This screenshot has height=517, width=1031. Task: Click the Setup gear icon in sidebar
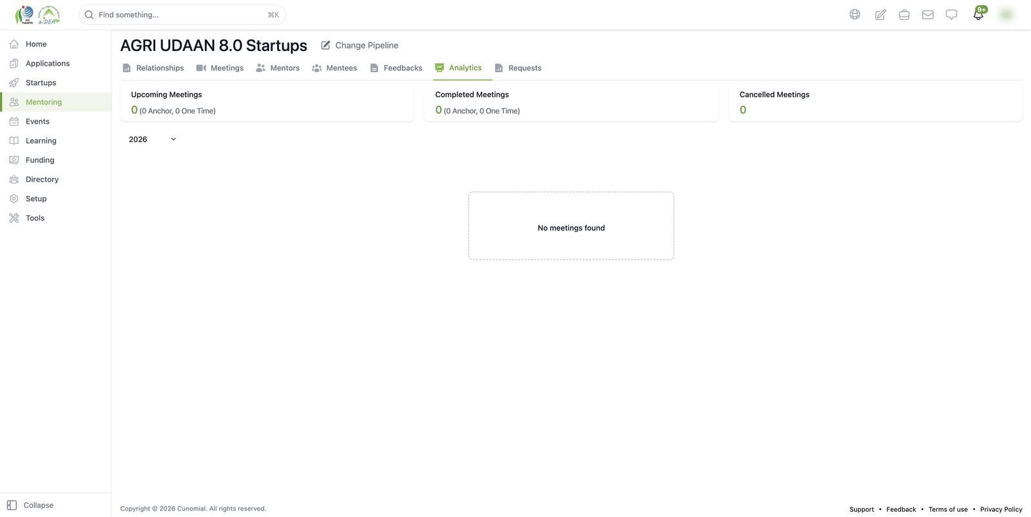(x=14, y=199)
